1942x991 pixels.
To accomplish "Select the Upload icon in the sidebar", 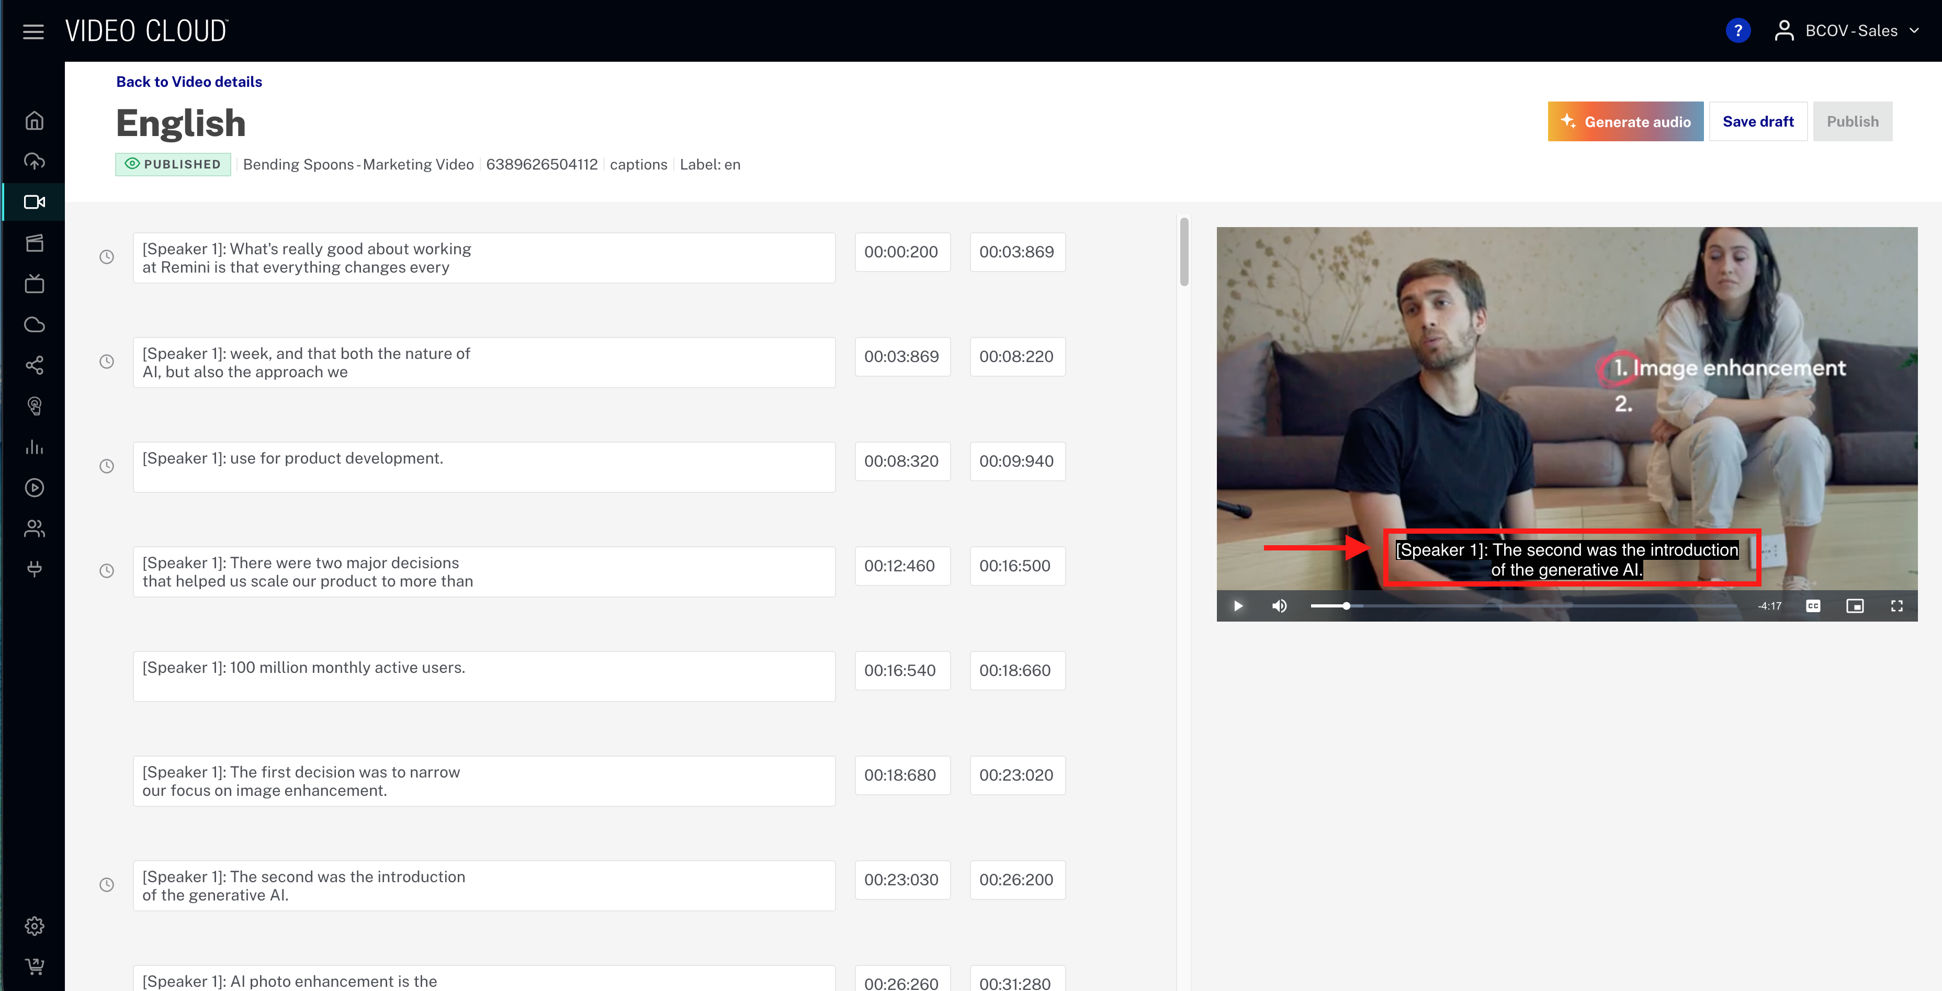I will tap(34, 161).
